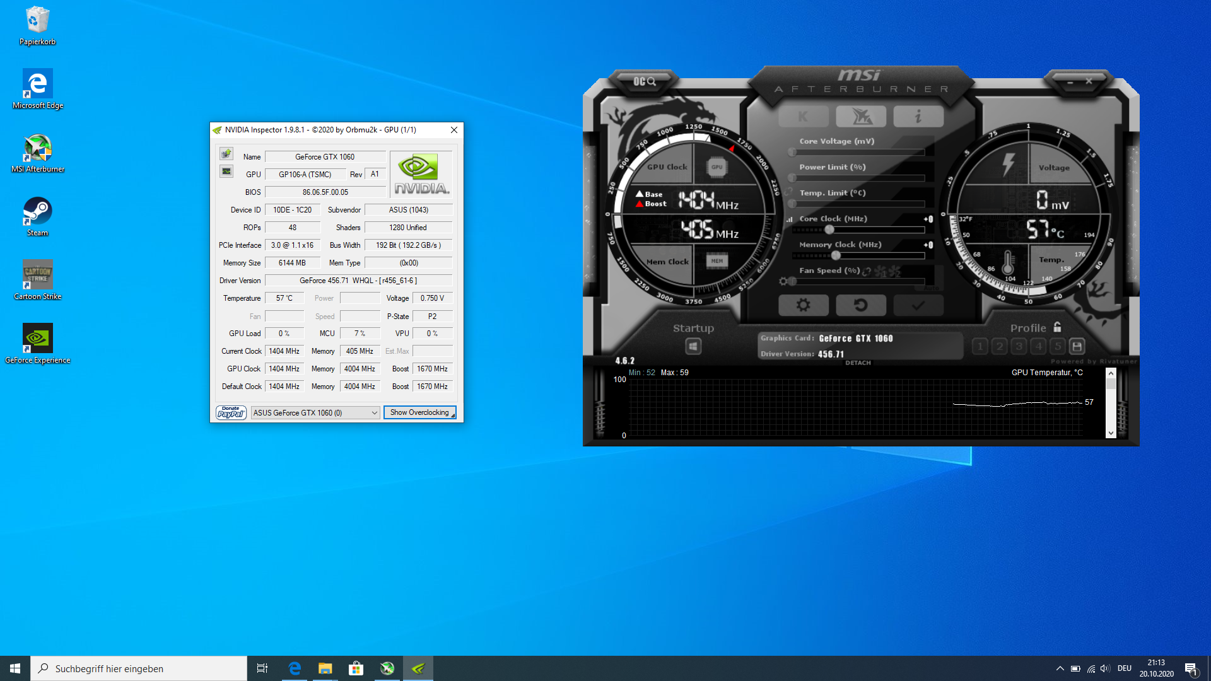Open File Explorer from taskbar
This screenshot has width=1211, height=681.
click(x=325, y=668)
